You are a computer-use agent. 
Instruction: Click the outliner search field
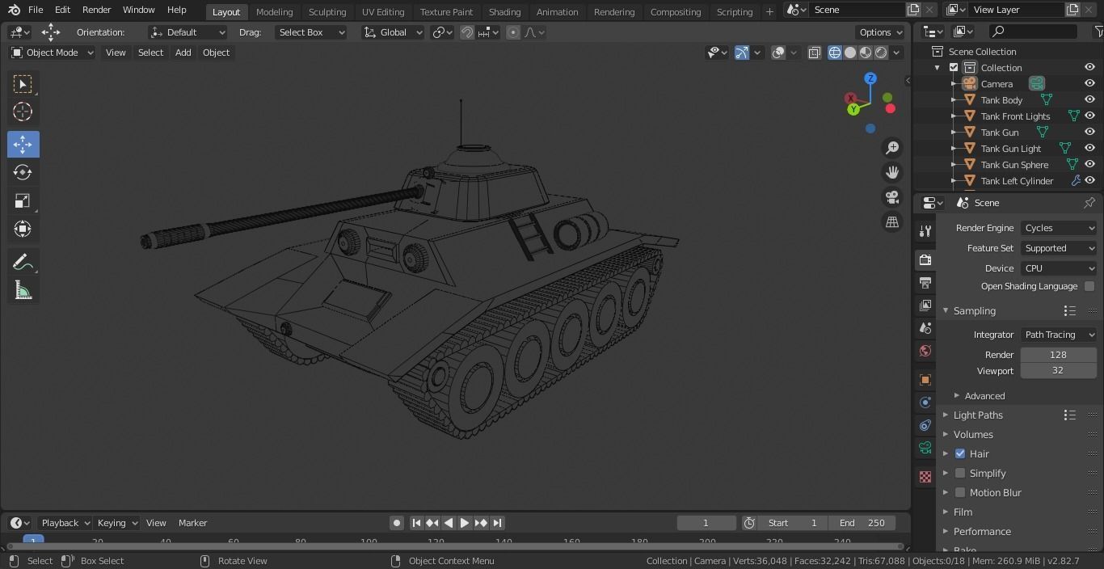coord(1034,32)
